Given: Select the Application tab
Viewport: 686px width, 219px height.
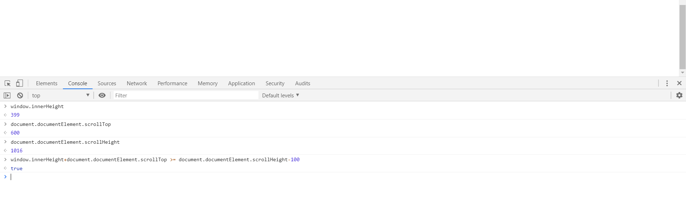Looking at the screenshot, I should click(x=241, y=83).
